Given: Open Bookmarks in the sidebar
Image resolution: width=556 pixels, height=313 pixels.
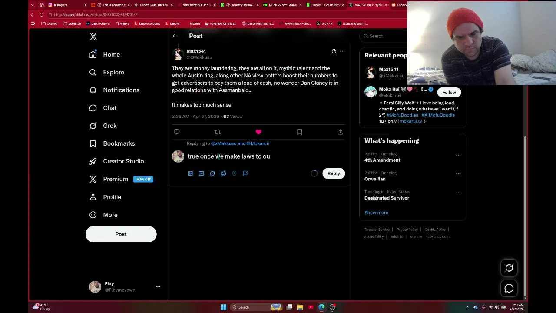Looking at the screenshot, I should coord(112,143).
